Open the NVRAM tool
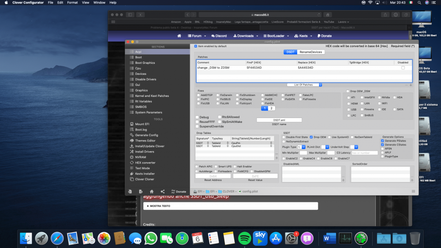Viewport: 441px width, 248px height. click(x=140, y=157)
